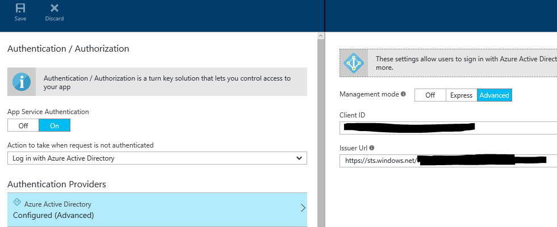
Task: Select Advanced management mode
Action: tap(494, 95)
